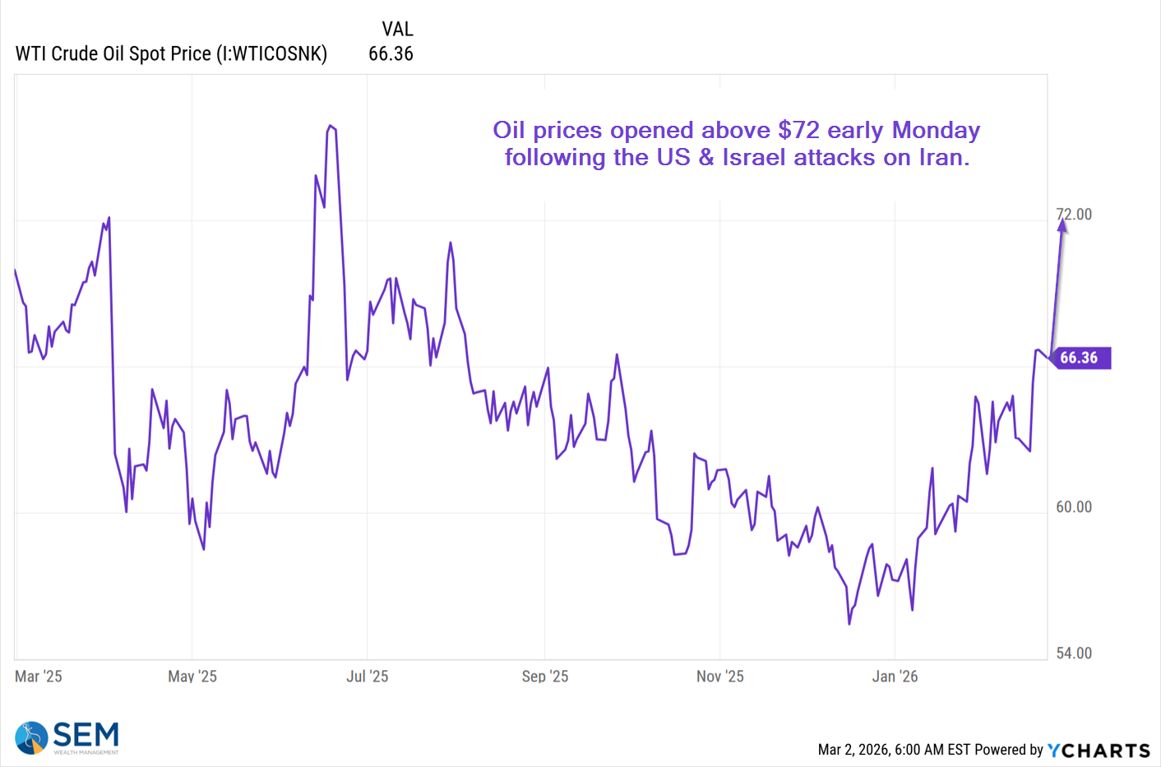
Task: Select the Jul '25 x-axis label
Action: 368,677
